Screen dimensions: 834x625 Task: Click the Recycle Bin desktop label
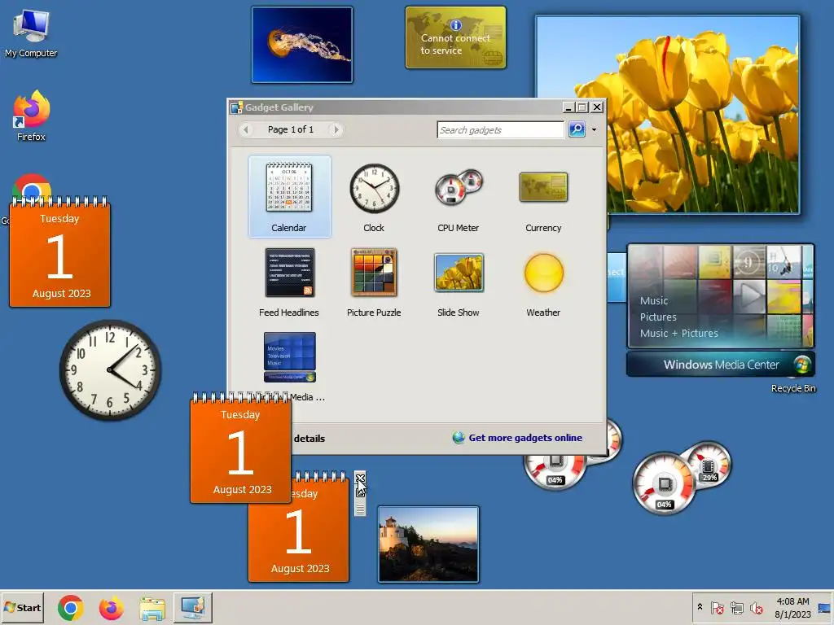[x=793, y=388]
